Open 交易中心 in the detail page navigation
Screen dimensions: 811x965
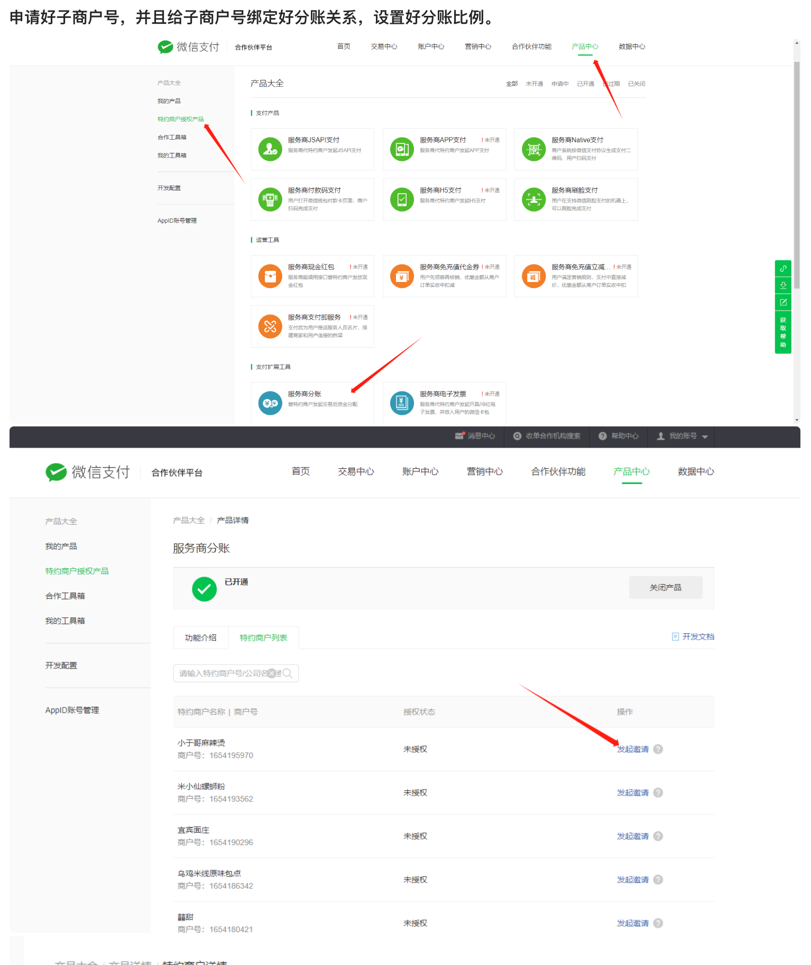coord(356,471)
